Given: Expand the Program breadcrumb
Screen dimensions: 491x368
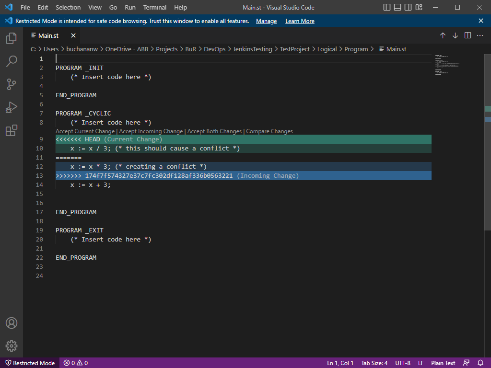Looking at the screenshot, I should [x=356, y=49].
